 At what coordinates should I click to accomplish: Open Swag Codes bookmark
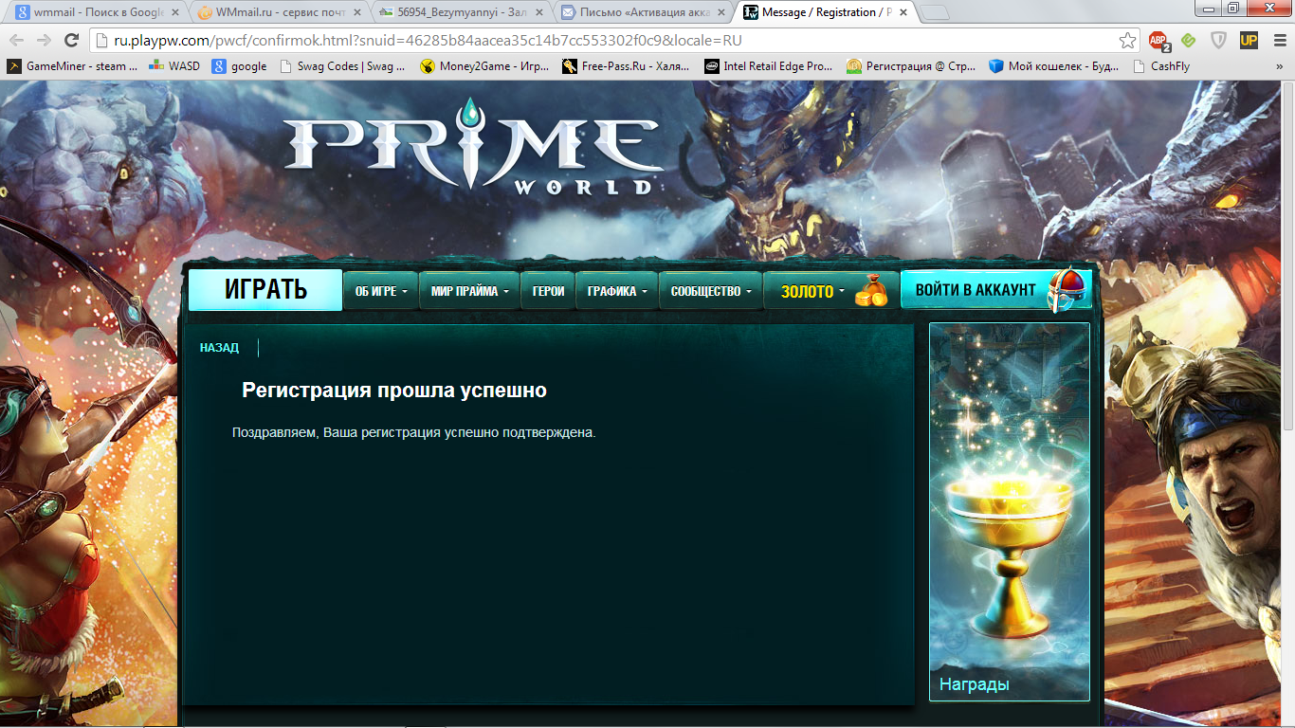click(341, 66)
